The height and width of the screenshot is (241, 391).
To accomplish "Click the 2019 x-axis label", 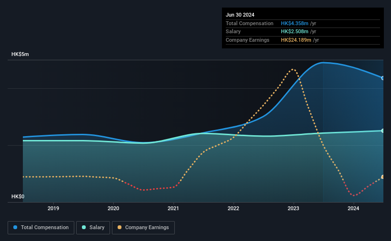I will (x=53, y=208).
